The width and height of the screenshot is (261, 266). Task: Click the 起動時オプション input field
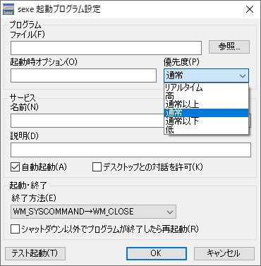click(83, 75)
